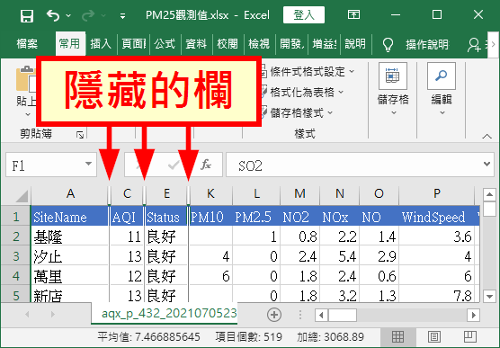Select column C header
500x348 pixels.
[x=127, y=193]
